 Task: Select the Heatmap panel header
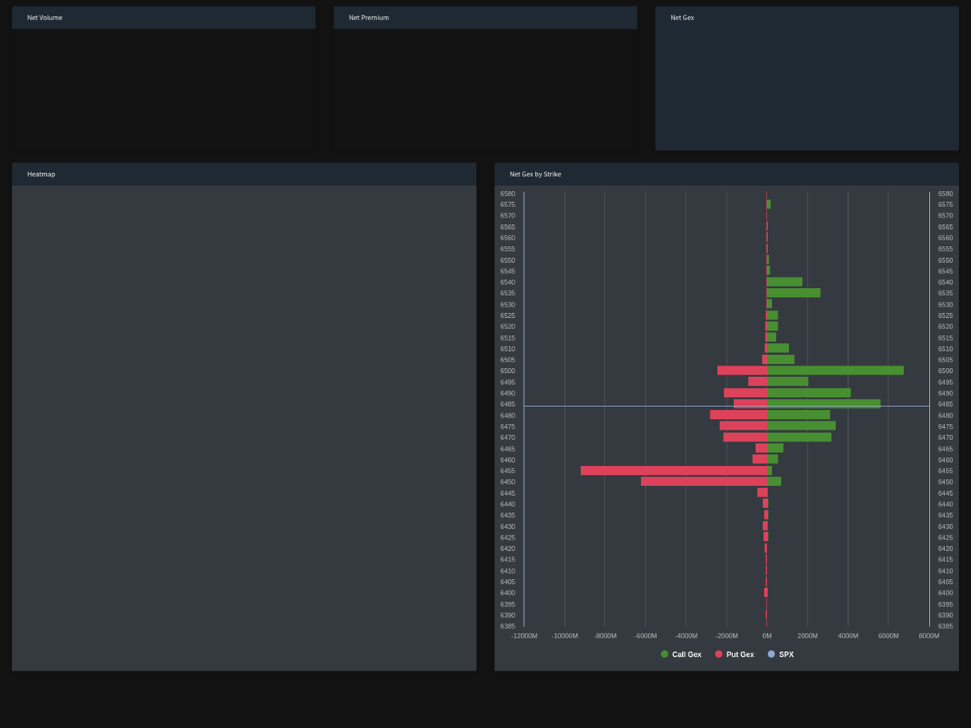click(x=244, y=174)
